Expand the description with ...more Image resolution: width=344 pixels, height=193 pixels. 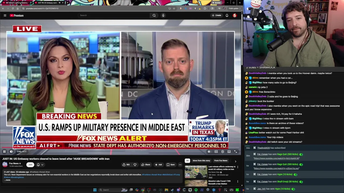coord(7,180)
